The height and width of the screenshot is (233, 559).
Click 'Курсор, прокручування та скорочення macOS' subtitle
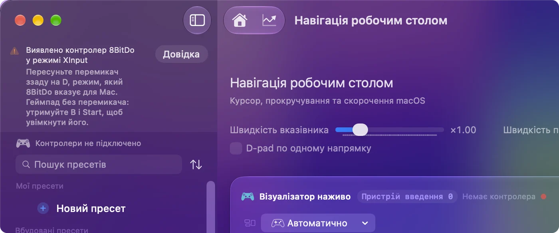click(327, 101)
